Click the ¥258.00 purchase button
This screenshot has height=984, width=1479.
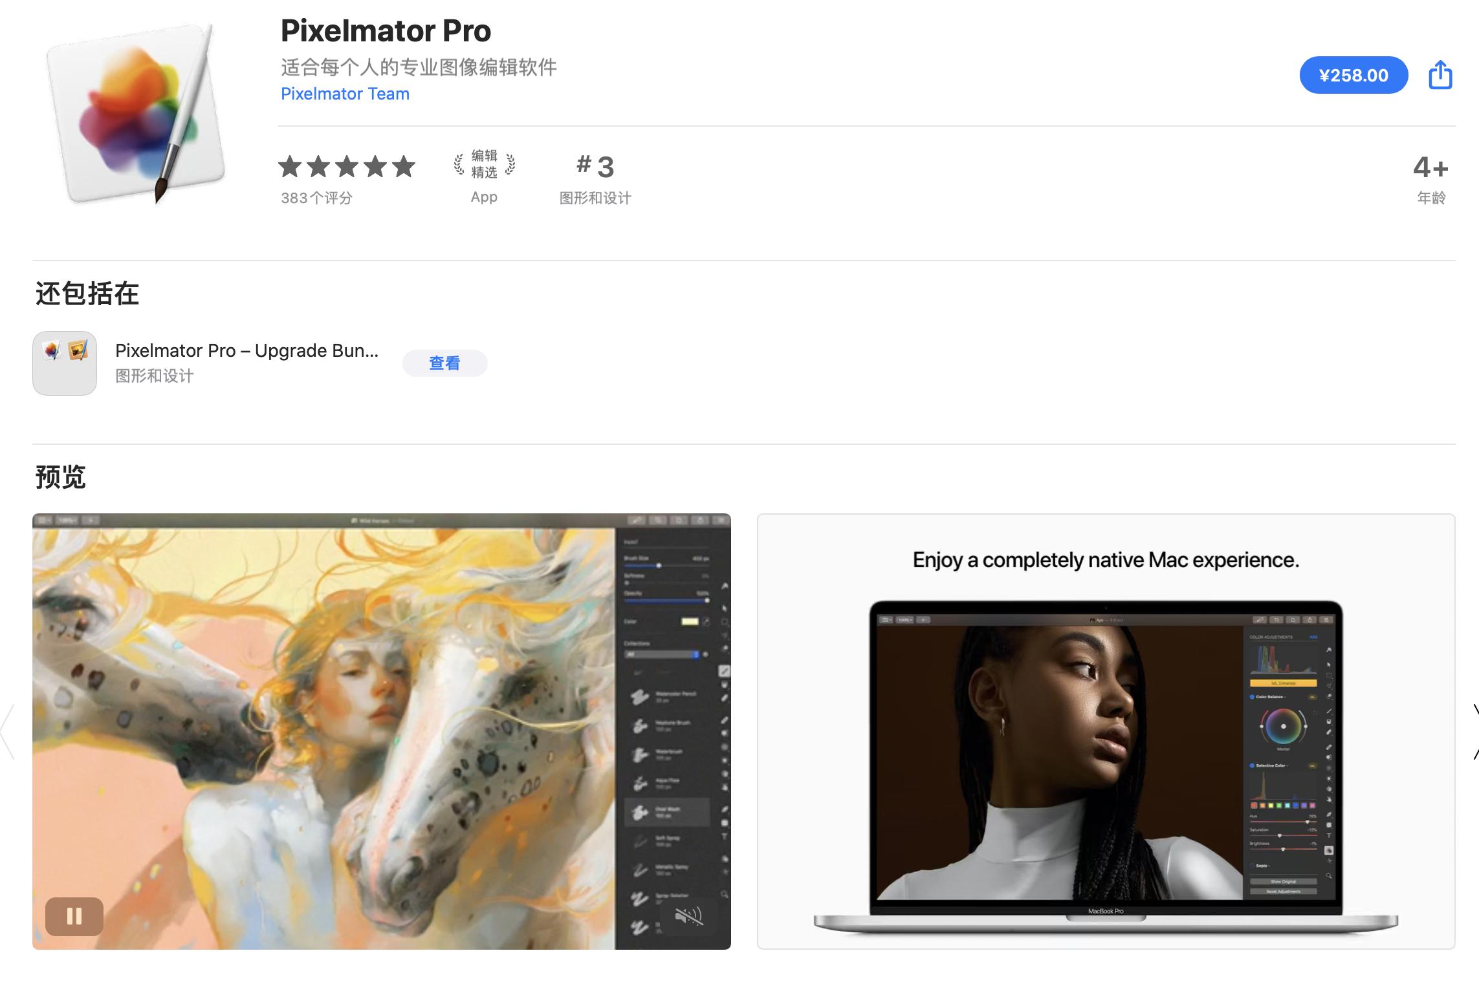(x=1353, y=75)
